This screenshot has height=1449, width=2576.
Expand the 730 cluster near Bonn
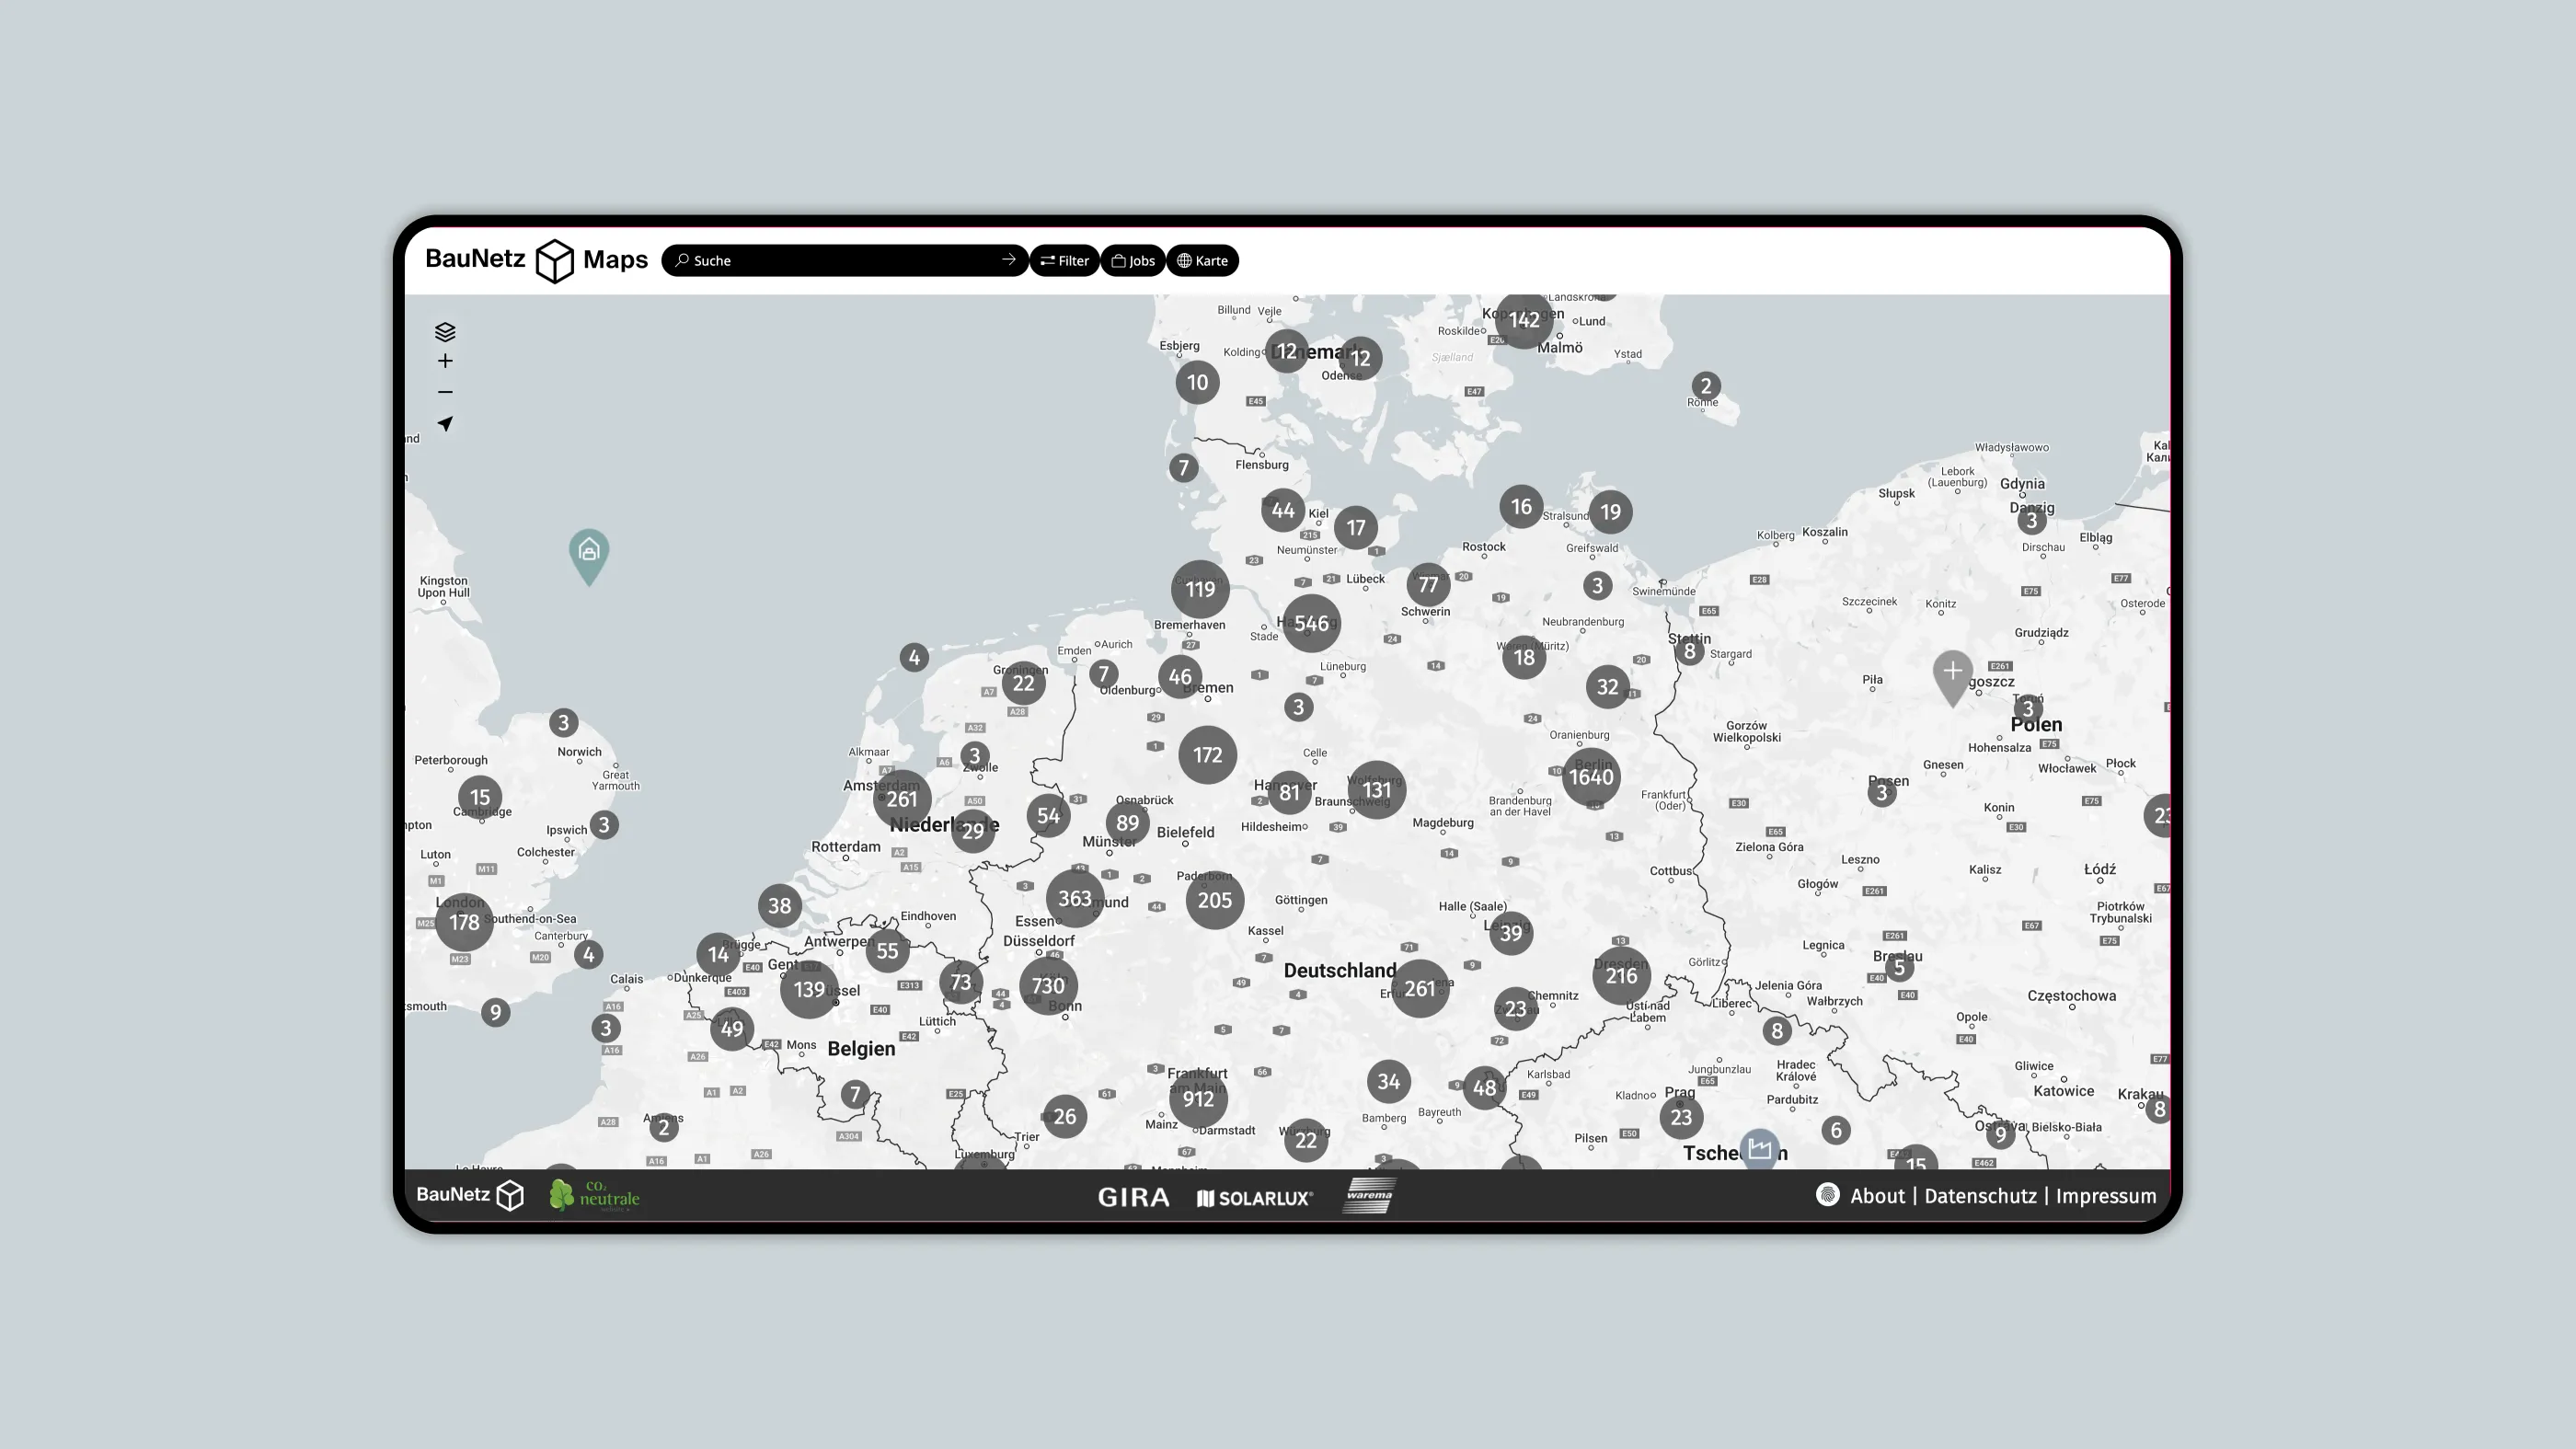[x=1048, y=986]
